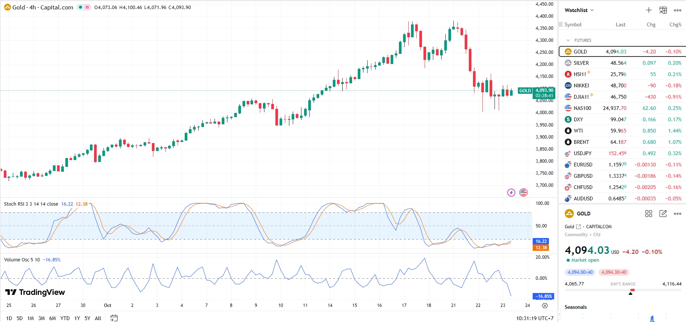The image size is (686, 322).
Task: Click the add symbol plus icon in Watchlist
Action: click(649, 10)
